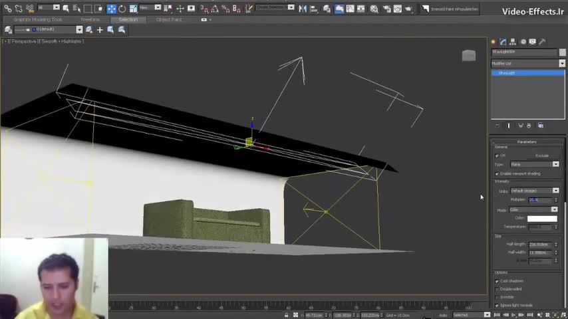Toggle the light On checkbox
This screenshot has height=319, width=568.
point(497,156)
